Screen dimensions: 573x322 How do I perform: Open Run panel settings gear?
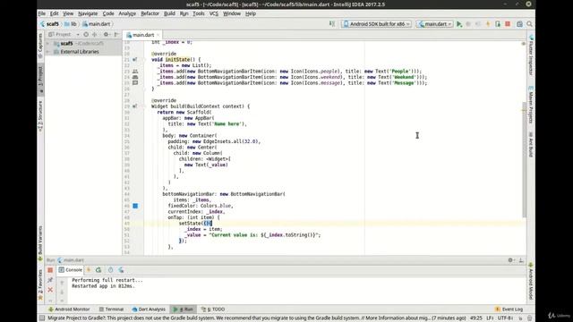point(511,260)
